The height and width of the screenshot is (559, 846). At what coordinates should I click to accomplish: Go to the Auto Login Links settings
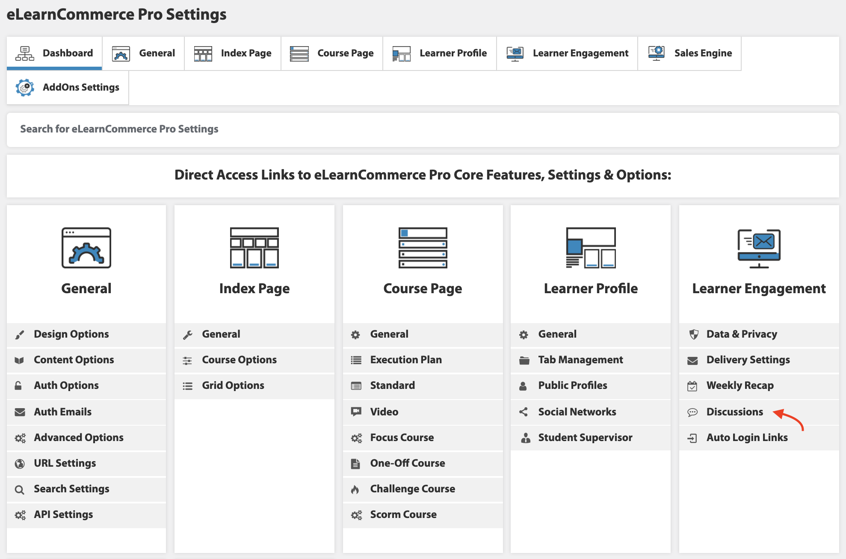click(x=747, y=438)
